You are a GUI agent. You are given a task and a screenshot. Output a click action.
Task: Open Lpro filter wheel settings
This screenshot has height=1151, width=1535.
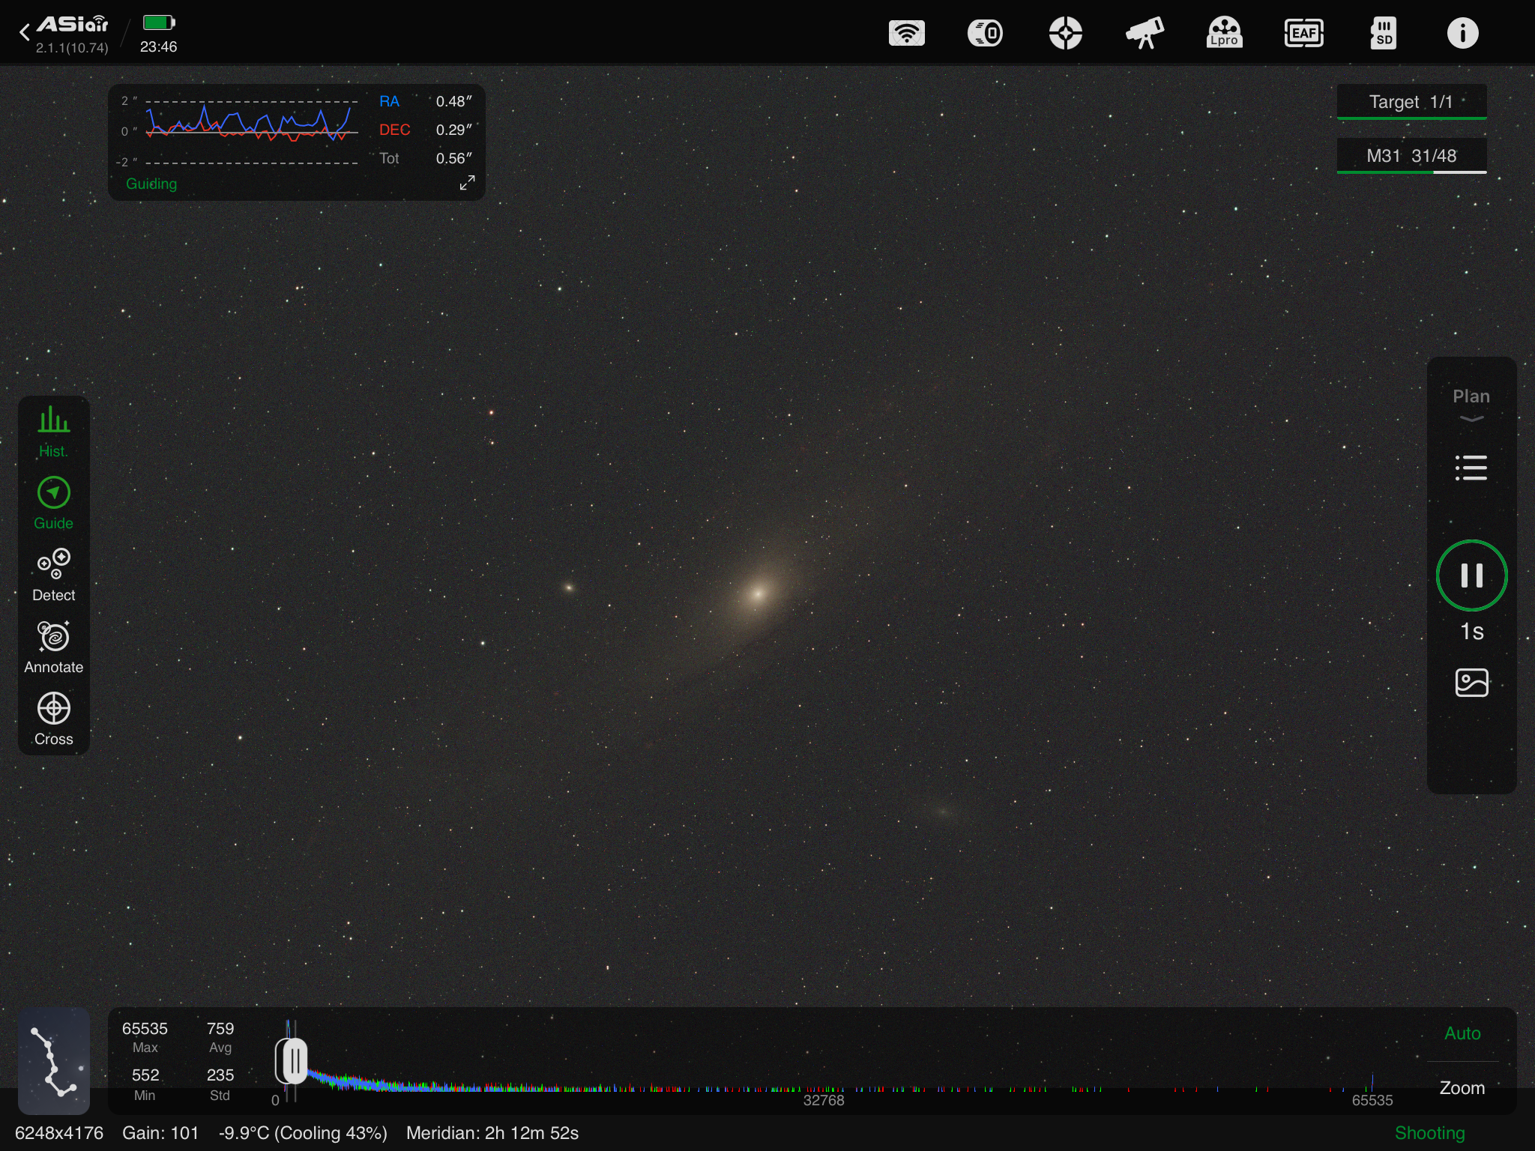(1224, 33)
